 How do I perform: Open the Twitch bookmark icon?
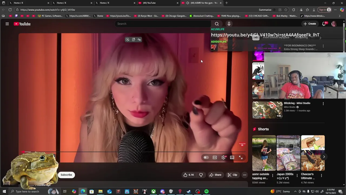tap(16, 16)
